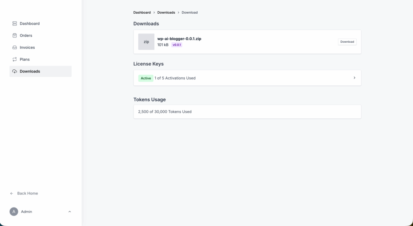Select Downloads in the sidebar
Viewport: 413px width, 226px height.
(41, 71)
